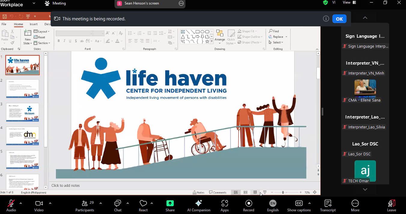Click the green Share screen button
This screenshot has width=406, height=214.
click(x=170, y=205)
